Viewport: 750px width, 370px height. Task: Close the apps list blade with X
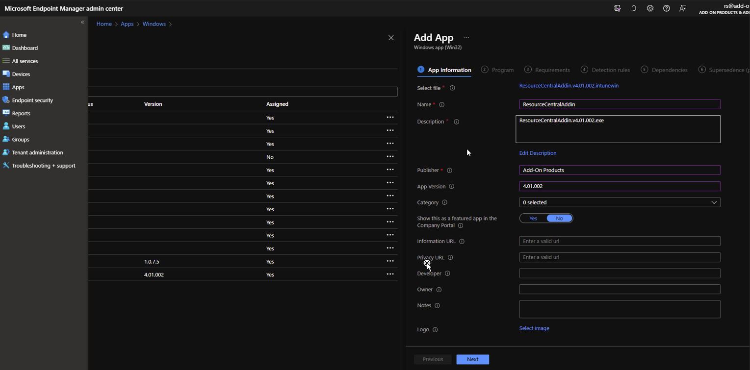point(391,38)
